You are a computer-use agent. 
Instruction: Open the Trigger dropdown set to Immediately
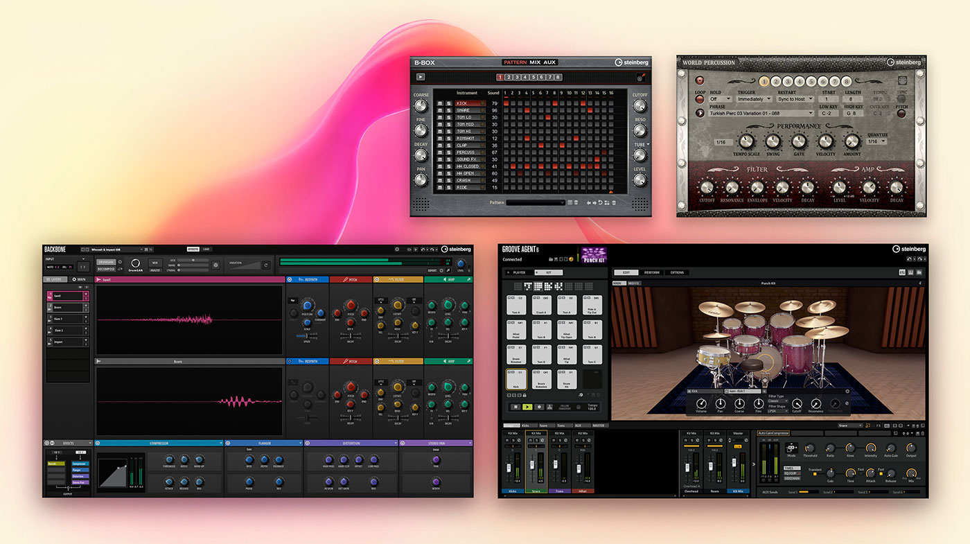(x=753, y=99)
